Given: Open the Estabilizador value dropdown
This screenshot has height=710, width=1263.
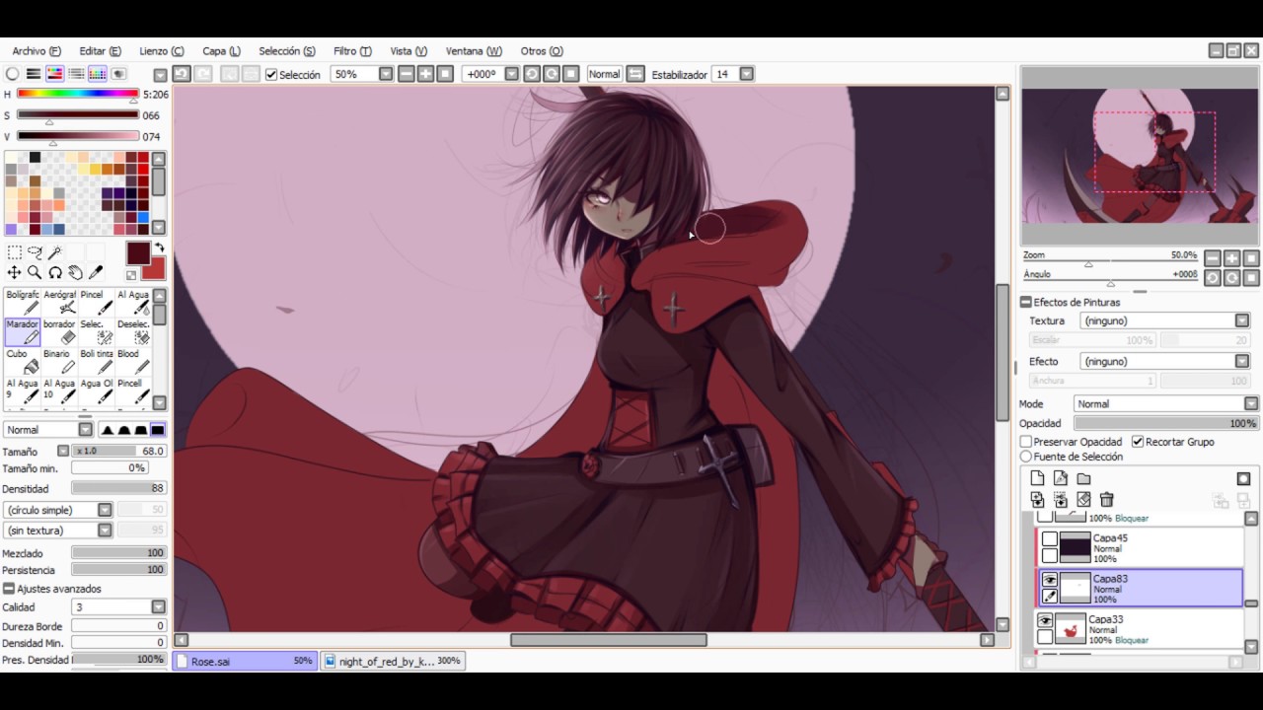Looking at the screenshot, I should click(747, 74).
